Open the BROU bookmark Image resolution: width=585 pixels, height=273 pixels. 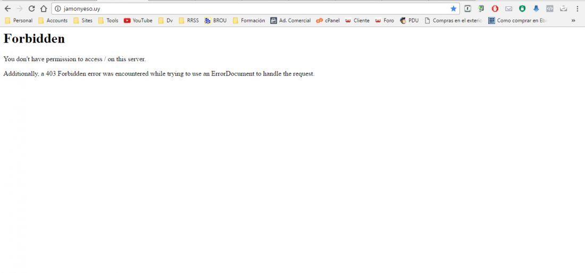tap(215, 21)
